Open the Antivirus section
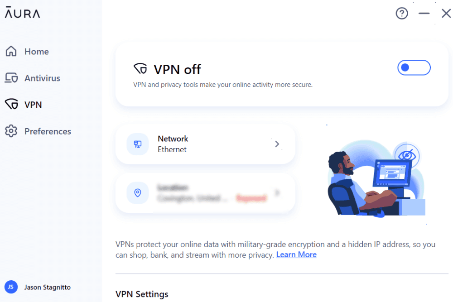Viewport: 453px width, 302px height. pos(42,78)
